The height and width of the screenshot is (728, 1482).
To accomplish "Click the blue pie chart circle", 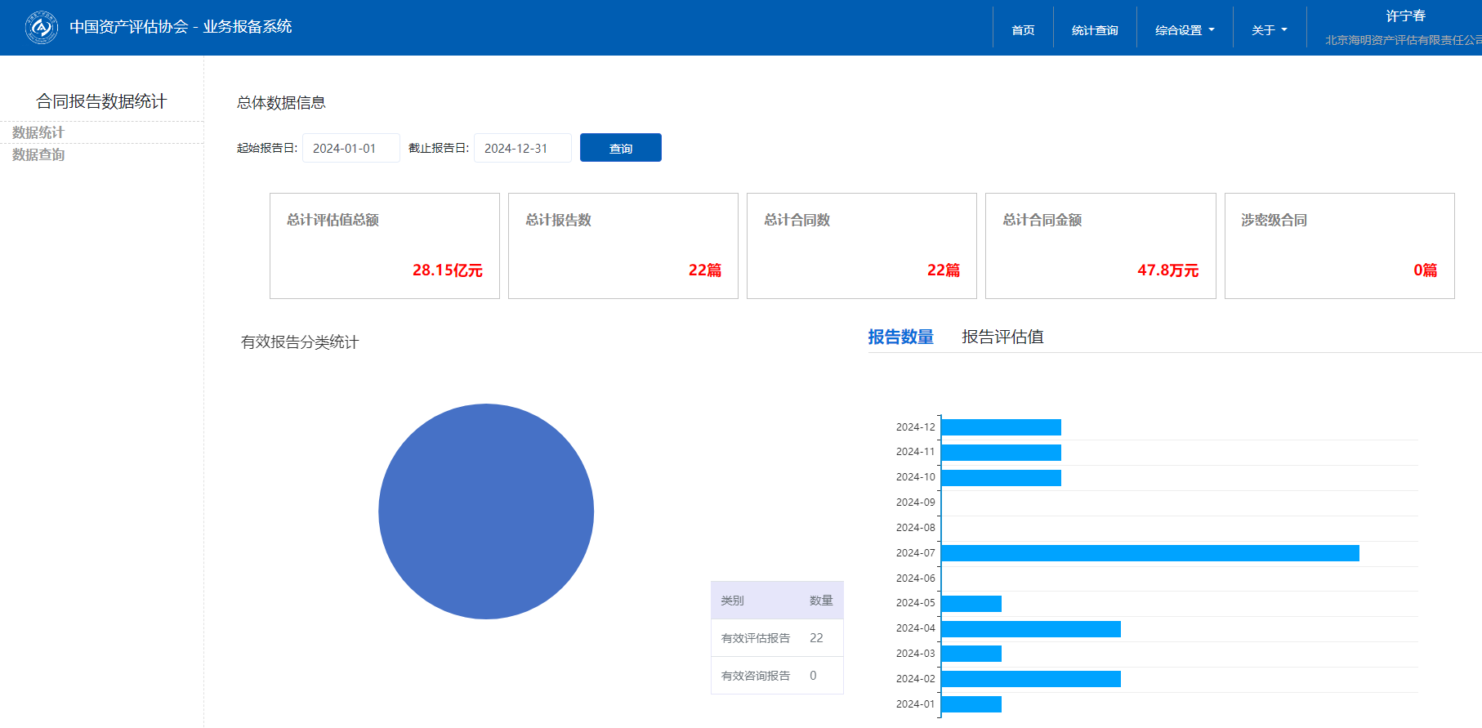I will (x=486, y=511).
